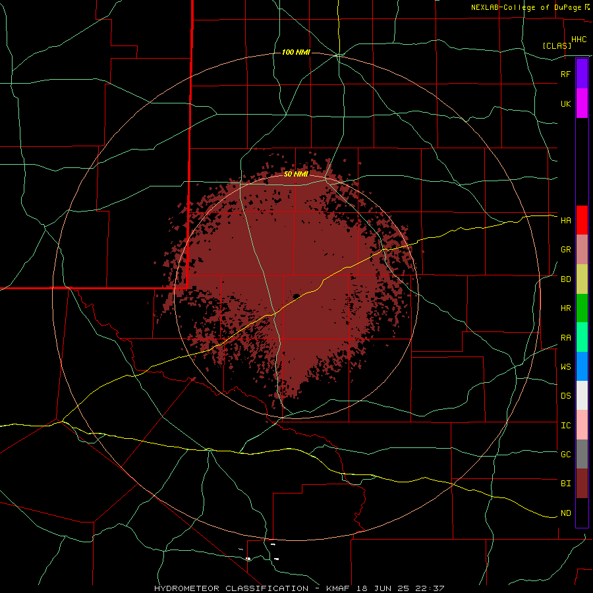Click the GR legend label

click(565, 250)
